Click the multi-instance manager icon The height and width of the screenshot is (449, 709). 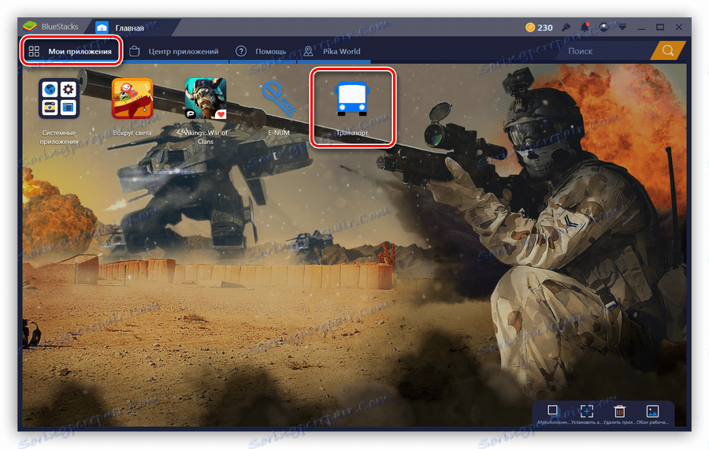click(552, 410)
